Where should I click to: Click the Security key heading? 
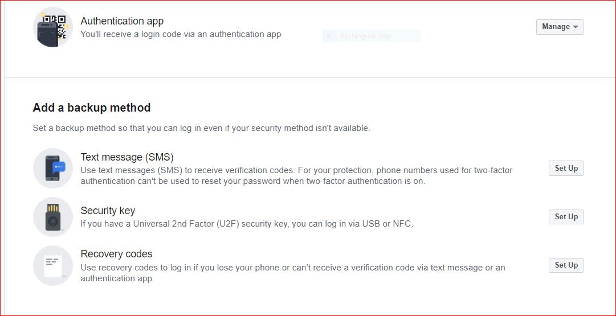(x=108, y=211)
